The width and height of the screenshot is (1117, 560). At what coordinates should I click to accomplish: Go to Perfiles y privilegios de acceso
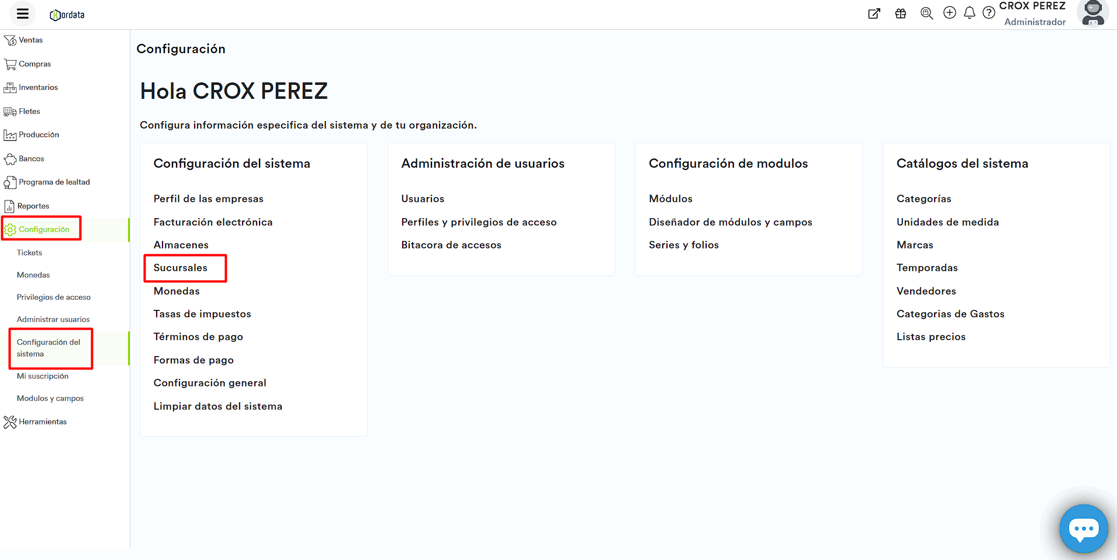[479, 222]
